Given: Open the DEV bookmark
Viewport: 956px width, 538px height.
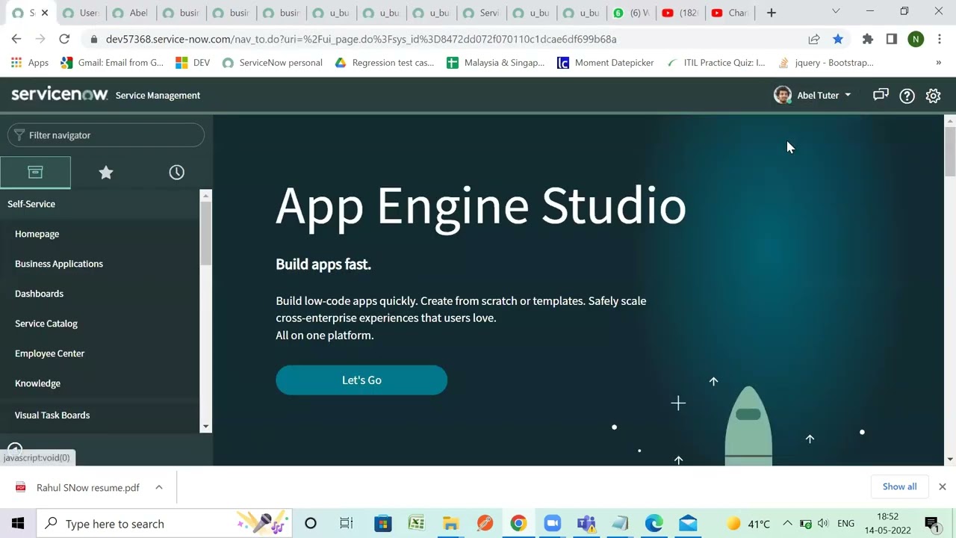Looking at the screenshot, I should (x=193, y=63).
